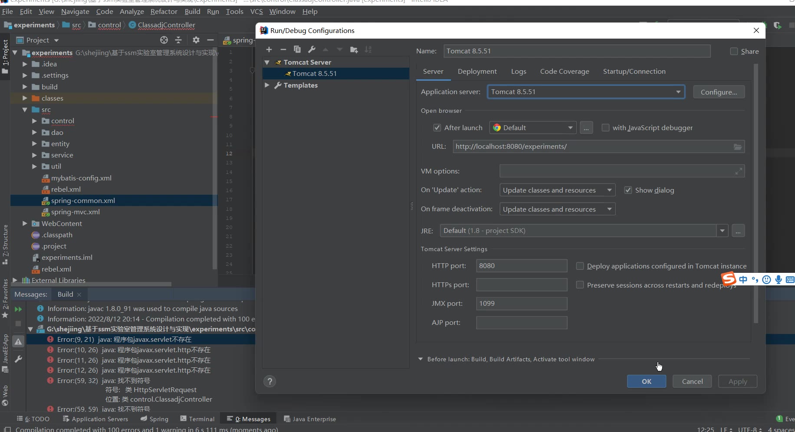Expand Templates tree node
The width and height of the screenshot is (795, 432).
(x=267, y=85)
